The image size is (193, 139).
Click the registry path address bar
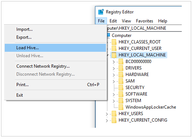pos(144,28)
